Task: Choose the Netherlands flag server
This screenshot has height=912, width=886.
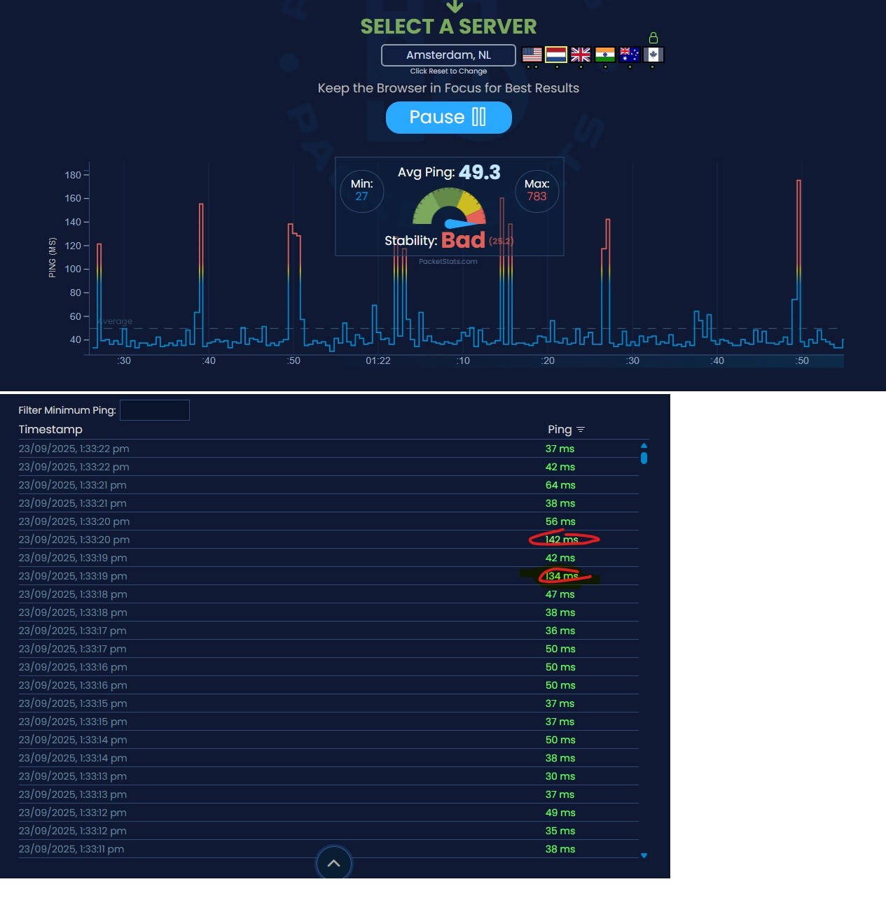Action: [556, 55]
